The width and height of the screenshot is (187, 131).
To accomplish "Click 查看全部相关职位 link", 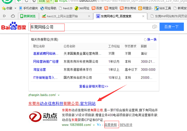I will click(93, 86).
